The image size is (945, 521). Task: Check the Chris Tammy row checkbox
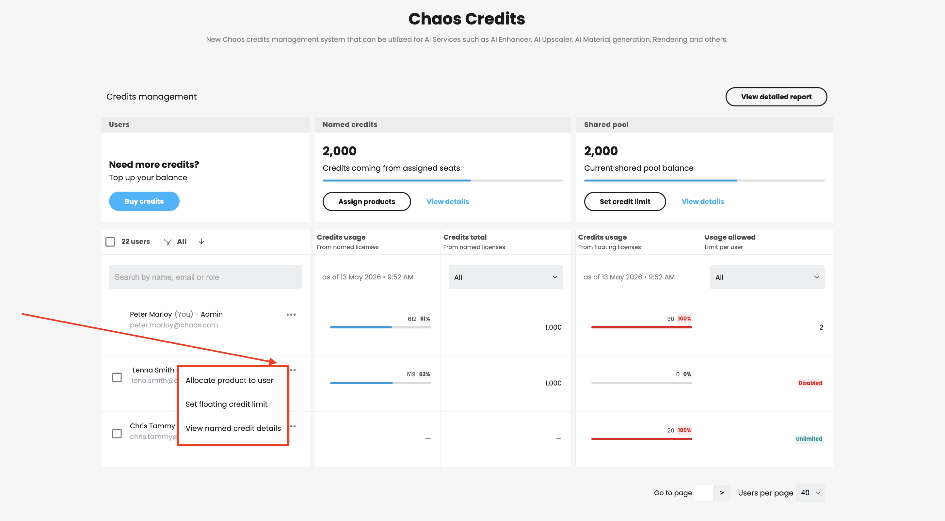(117, 434)
